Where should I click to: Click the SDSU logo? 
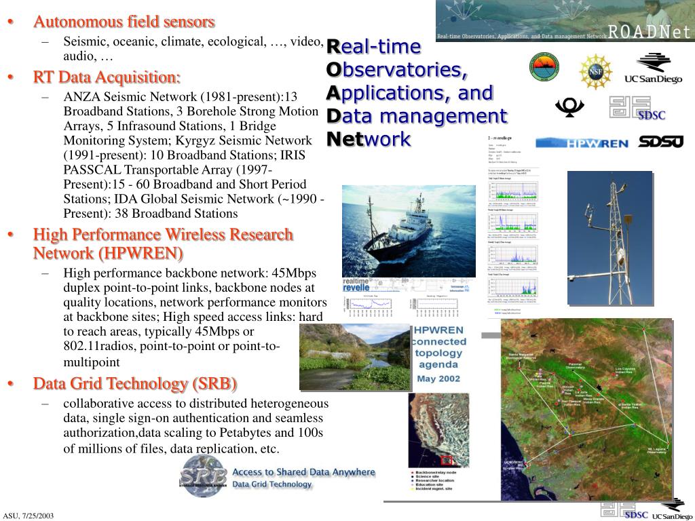tap(661, 142)
